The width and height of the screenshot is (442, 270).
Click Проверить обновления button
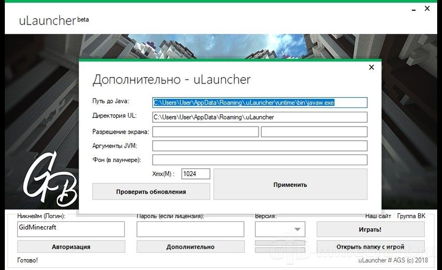pos(151,192)
